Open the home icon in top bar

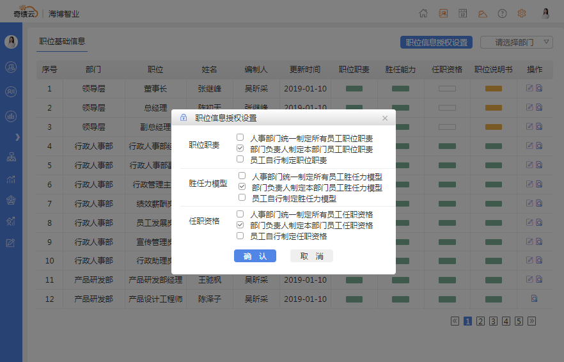tap(423, 13)
